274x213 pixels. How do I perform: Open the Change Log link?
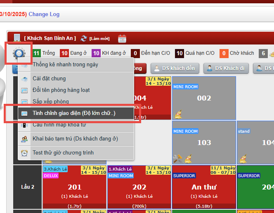click(44, 14)
